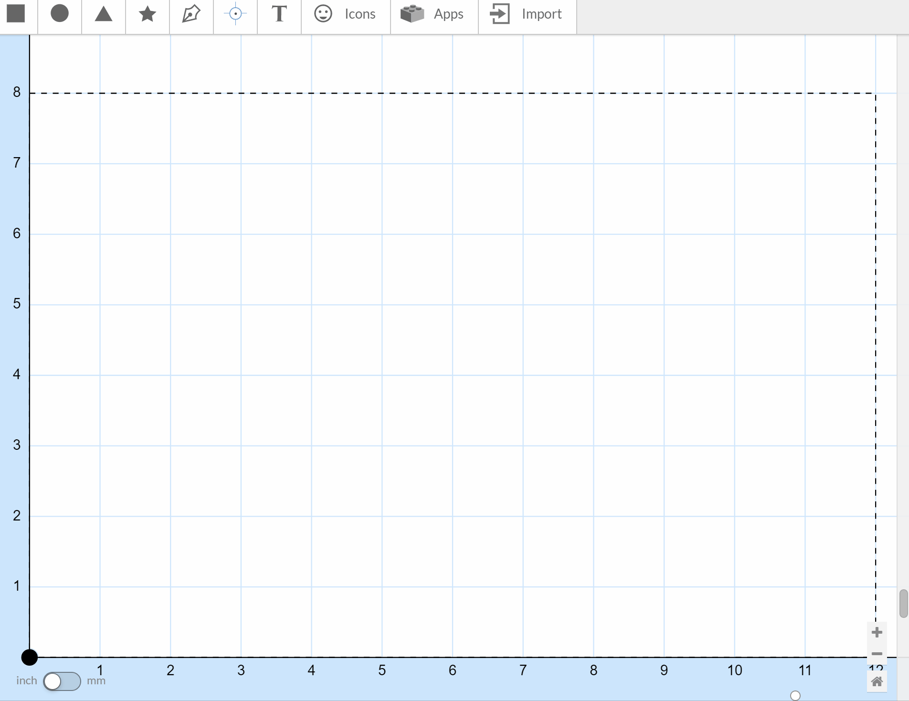Viewport: 909px width, 701px height.
Task: Click the horizontal scrollbar thumb
Action: coord(795,696)
